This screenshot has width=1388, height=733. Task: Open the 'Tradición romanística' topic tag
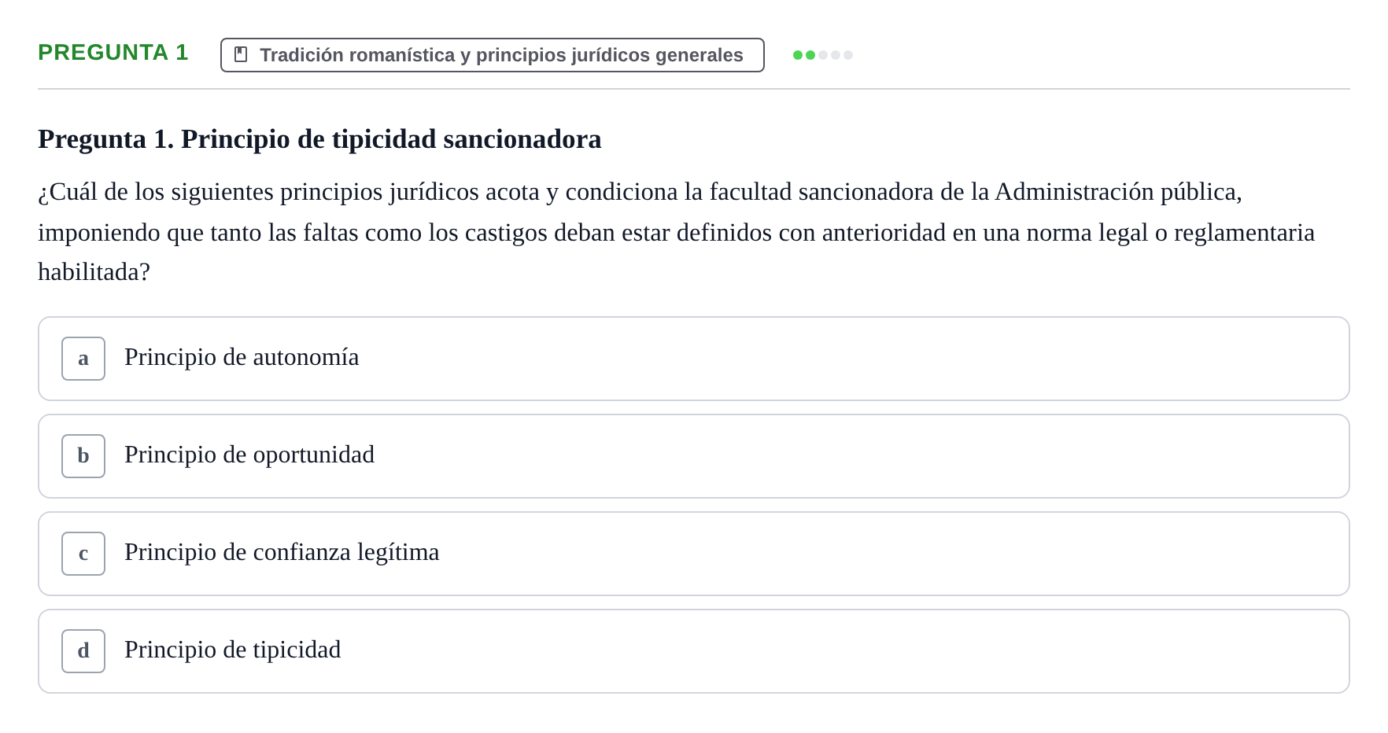(x=493, y=55)
